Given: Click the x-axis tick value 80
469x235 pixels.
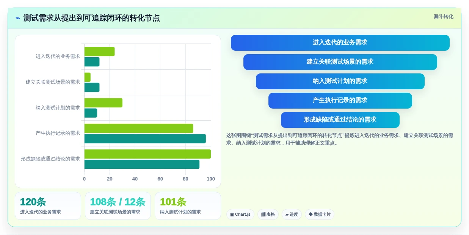Looking at the screenshot, I should tap(185, 179).
